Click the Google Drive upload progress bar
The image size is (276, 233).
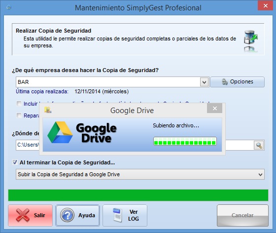tap(185, 141)
